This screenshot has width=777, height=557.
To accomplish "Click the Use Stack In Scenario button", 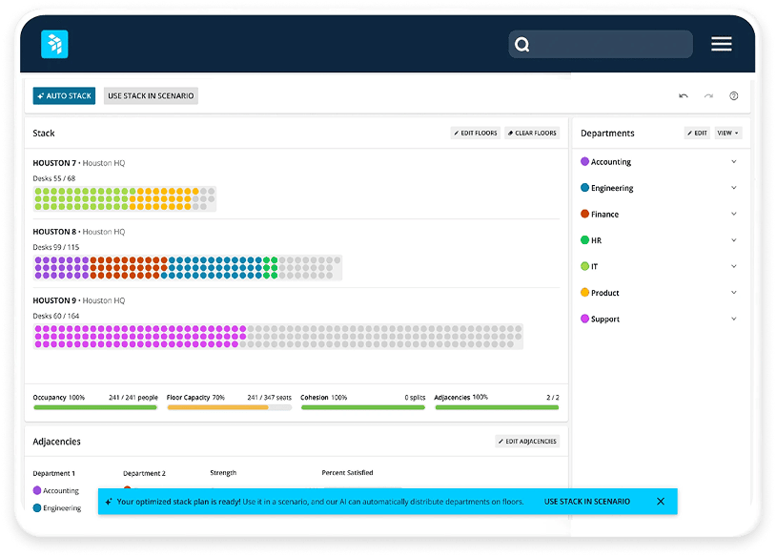I will coord(152,95).
